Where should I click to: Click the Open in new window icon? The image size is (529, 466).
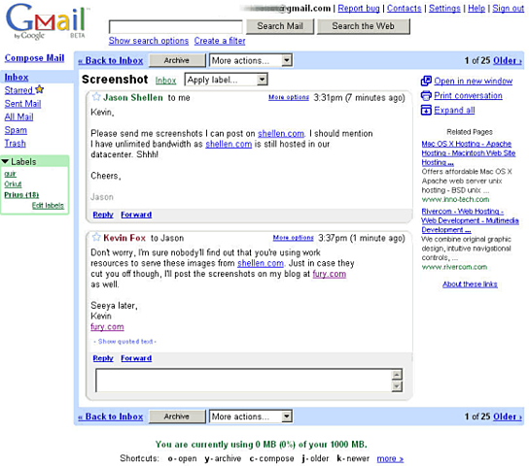pos(426,81)
